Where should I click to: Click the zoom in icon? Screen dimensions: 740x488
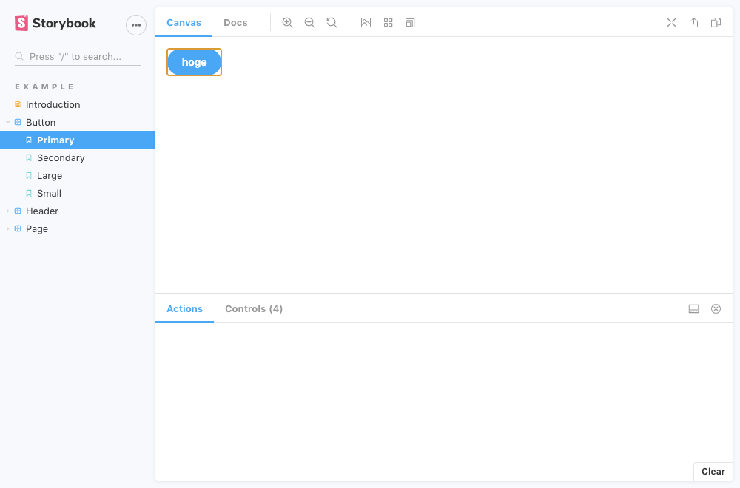(x=287, y=23)
